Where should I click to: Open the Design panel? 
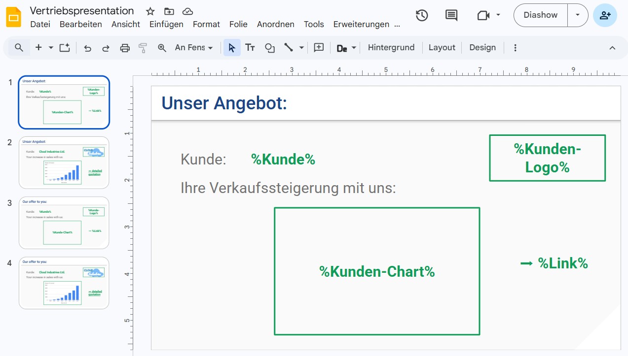click(x=482, y=47)
